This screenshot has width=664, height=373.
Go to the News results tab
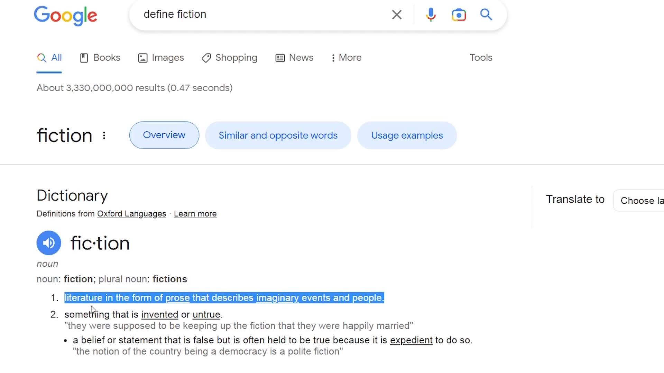point(294,58)
